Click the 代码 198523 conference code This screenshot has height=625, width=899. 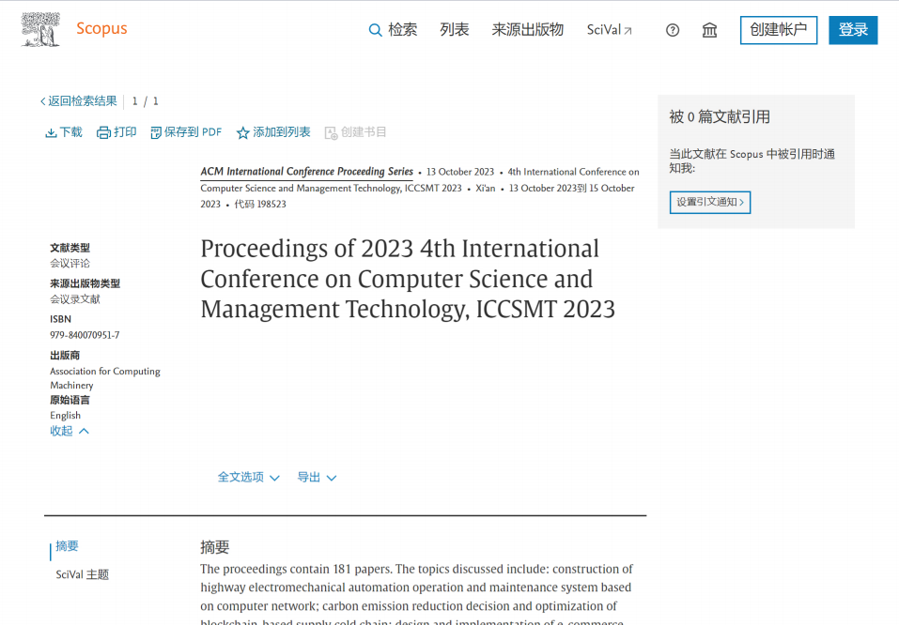click(x=260, y=204)
